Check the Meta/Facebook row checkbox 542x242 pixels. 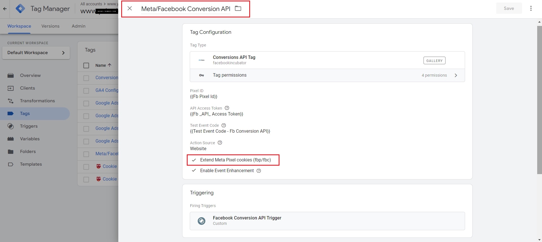(86, 154)
